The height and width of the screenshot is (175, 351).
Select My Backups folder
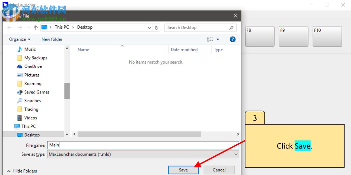[36, 58]
